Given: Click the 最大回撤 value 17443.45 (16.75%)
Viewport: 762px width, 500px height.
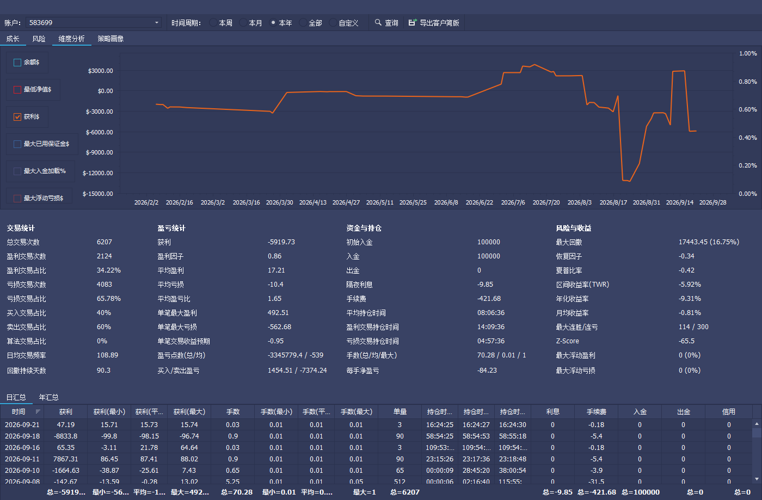Looking at the screenshot, I should pos(709,242).
